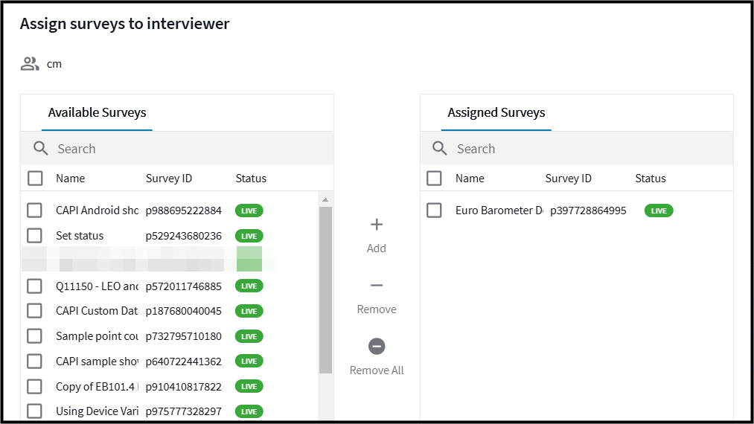Select all available surveys header checkbox
Viewport: 754px width, 424px height.
point(35,179)
